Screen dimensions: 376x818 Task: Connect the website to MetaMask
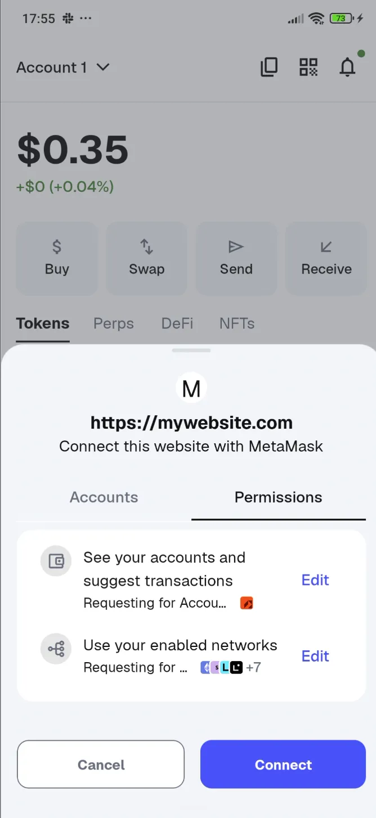(x=283, y=764)
